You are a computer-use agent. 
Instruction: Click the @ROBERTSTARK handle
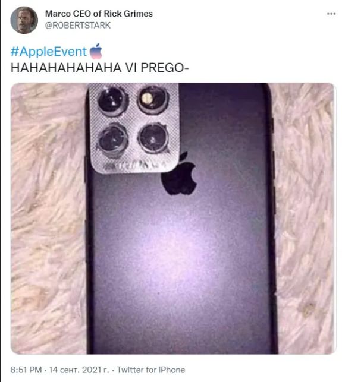click(78, 26)
